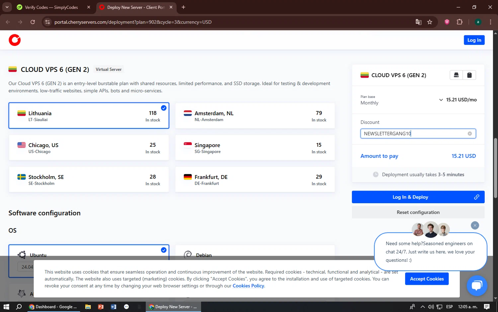Screen dimensions: 498x312
Task: Click the 15.21 USD amount to pay
Action: 463,156
